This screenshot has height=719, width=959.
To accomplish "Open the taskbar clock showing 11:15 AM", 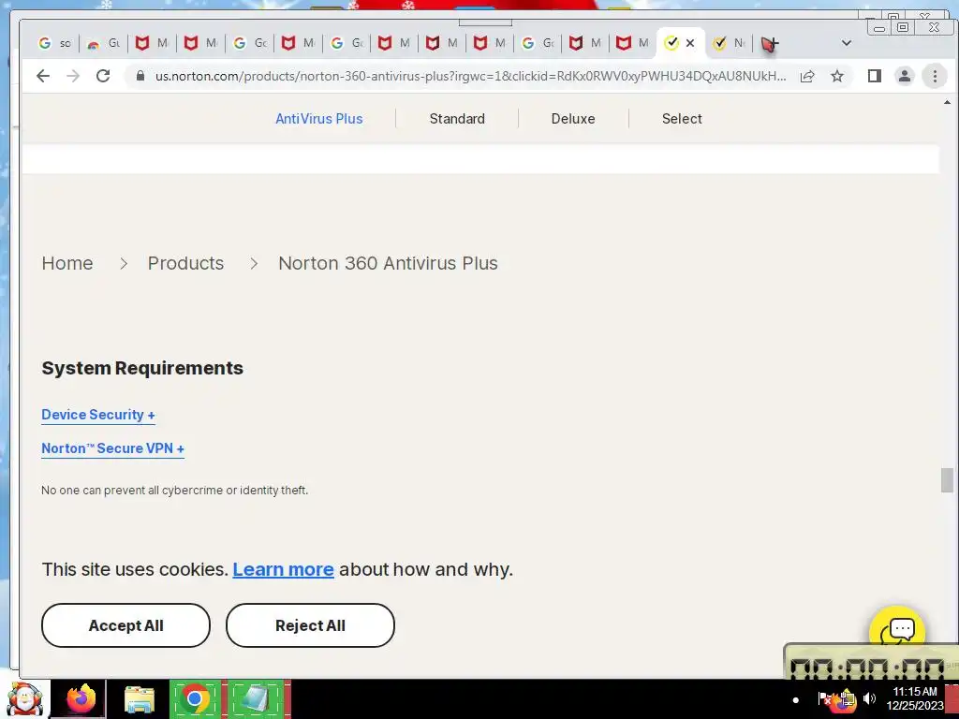I will click(914, 698).
